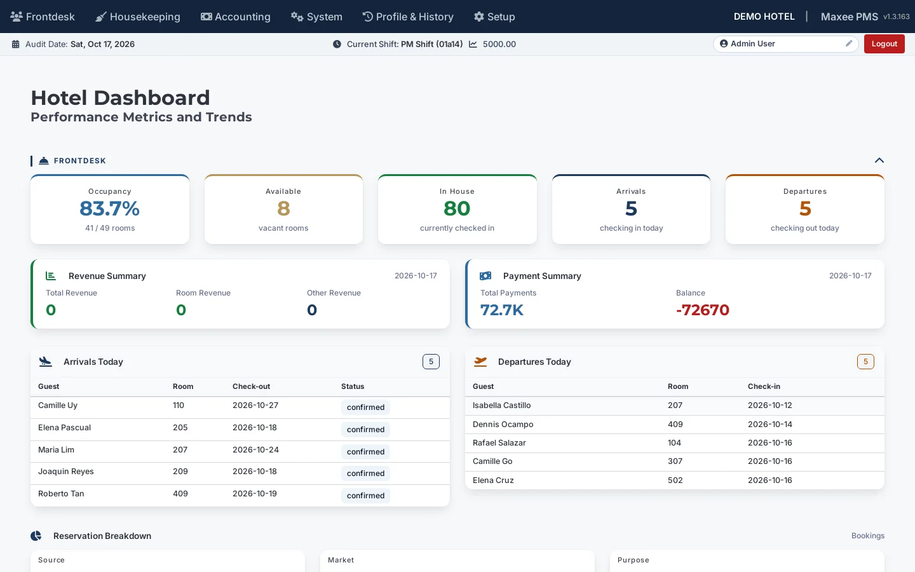The height and width of the screenshot is (572, 915).
Task: Click the clock icon beside Current Shift
Action: click(337, 44)
